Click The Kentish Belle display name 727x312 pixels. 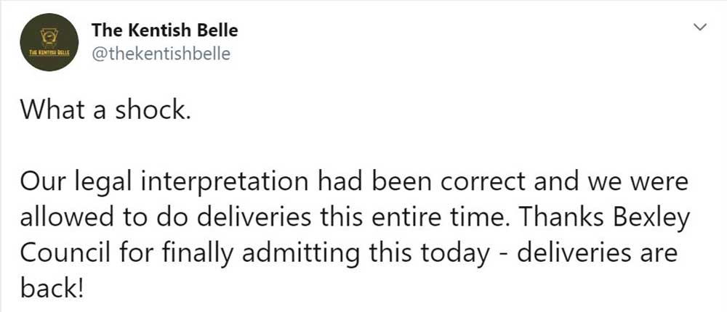[x=165, y=30]
